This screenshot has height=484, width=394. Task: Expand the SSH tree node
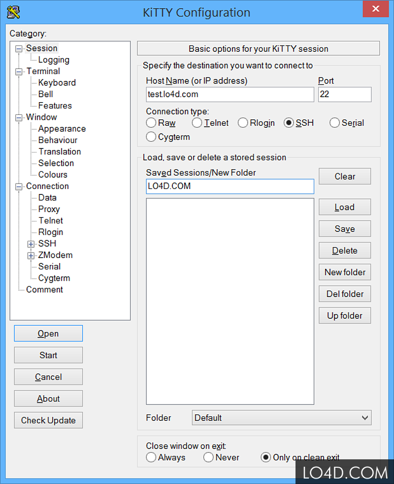pos(31,244)
